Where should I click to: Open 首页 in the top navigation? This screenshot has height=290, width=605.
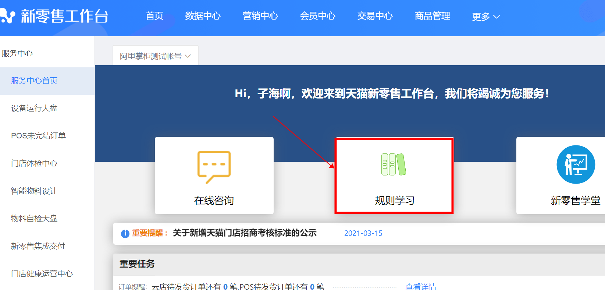click(154, 16)
